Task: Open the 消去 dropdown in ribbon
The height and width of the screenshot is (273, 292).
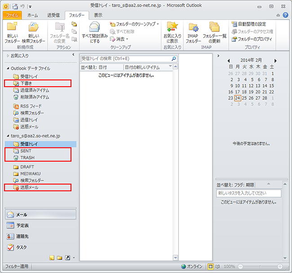Action: pos(119,39)
